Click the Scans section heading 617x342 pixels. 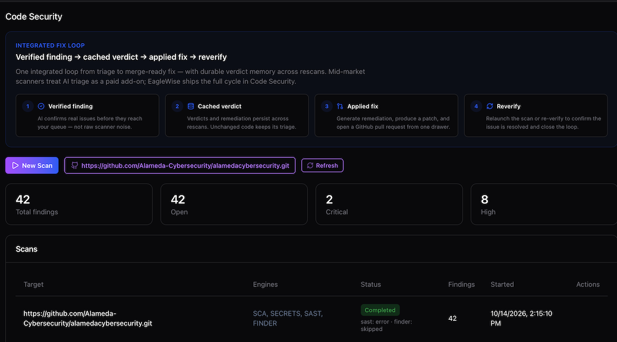click(x=27, y=249)
